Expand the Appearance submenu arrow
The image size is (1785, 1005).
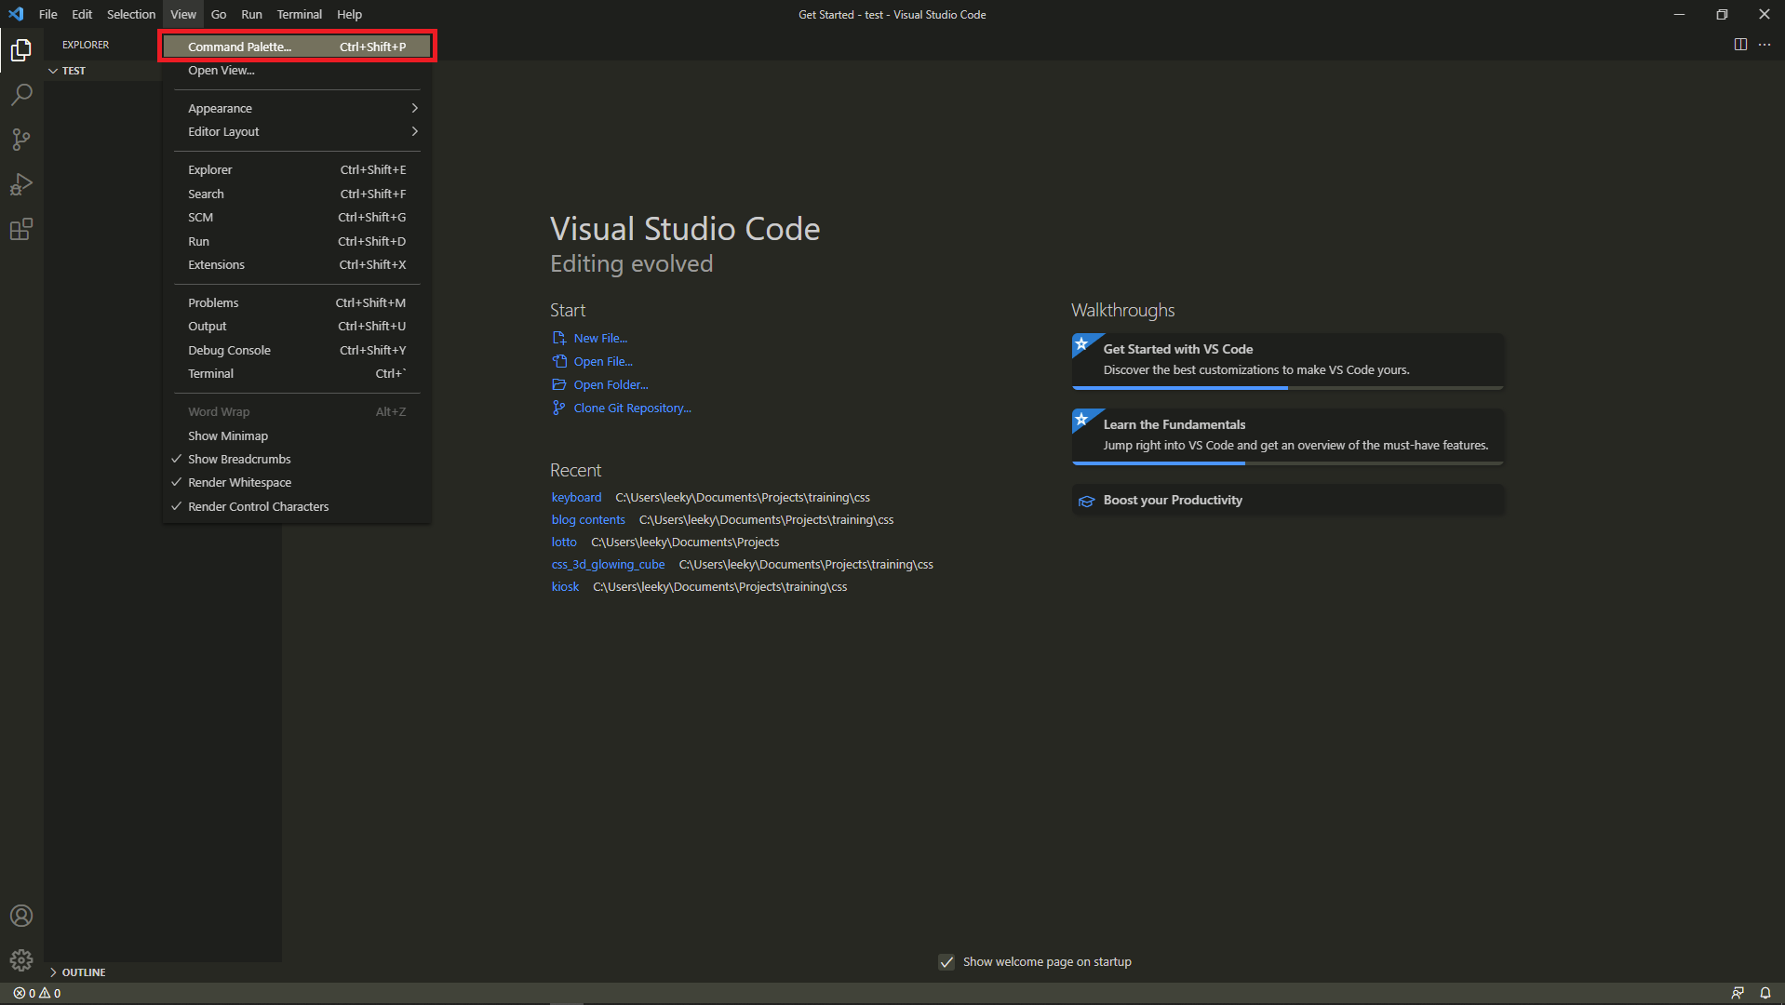(x=414, y=108)
